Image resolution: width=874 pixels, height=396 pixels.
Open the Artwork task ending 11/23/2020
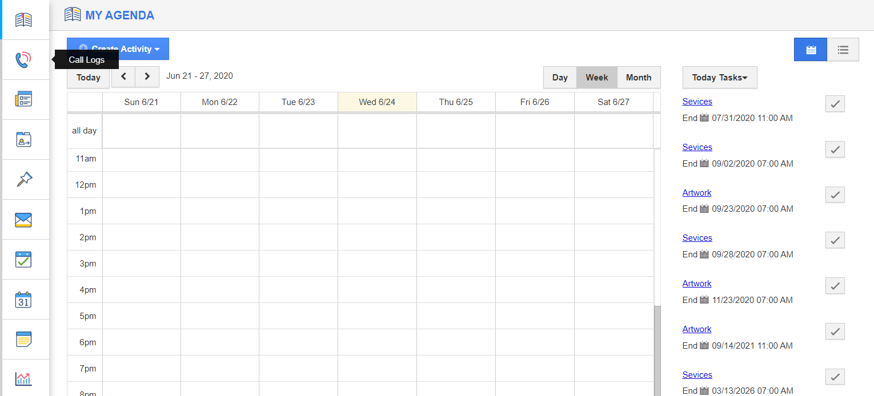click(696, 283)
